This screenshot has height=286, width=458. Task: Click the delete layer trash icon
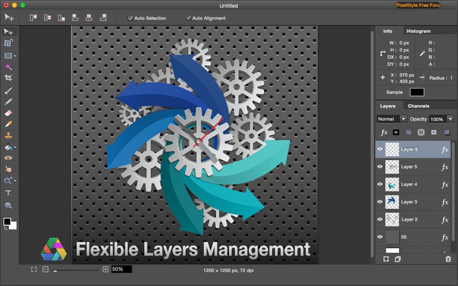(448, 259)
